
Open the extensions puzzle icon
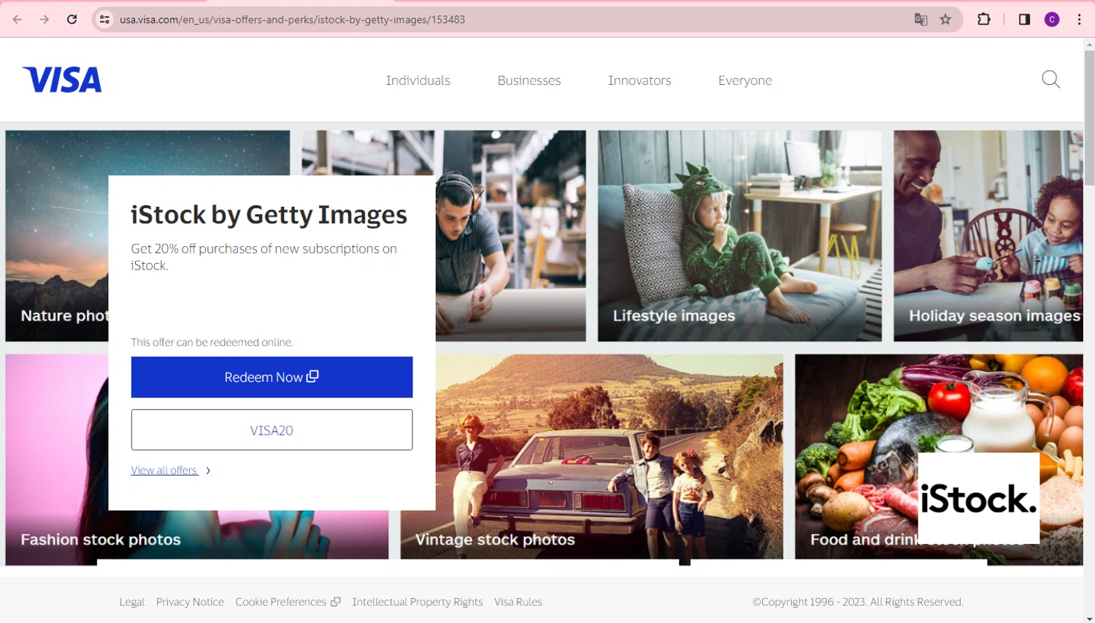[984, 20]
